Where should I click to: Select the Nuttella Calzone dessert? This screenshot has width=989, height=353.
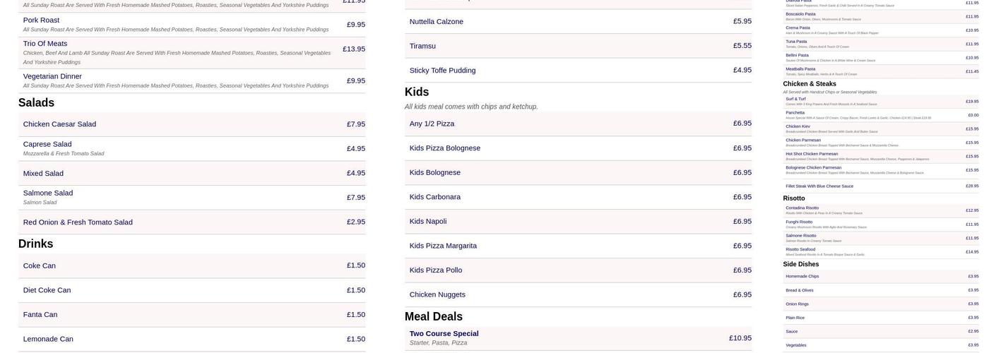pyautogui.click(x=437, y=22)
